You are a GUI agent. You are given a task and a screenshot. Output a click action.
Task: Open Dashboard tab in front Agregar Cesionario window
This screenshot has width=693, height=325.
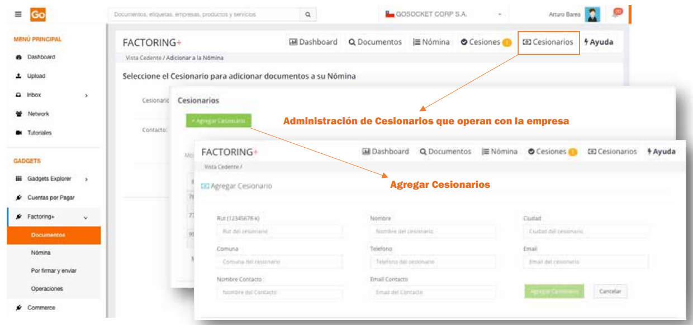coord(386,152)
